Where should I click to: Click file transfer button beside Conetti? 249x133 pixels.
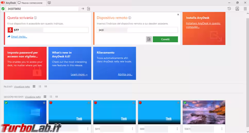(149, 39)
